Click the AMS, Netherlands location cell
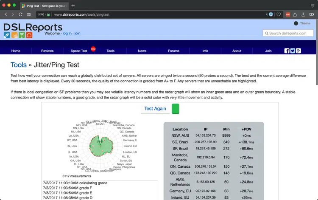The image size is (318, 200). click(x=180, y=182)
